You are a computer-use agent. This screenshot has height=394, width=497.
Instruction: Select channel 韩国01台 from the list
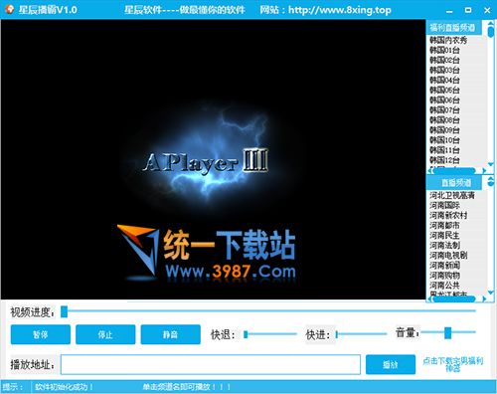click(x=444, y=51)
